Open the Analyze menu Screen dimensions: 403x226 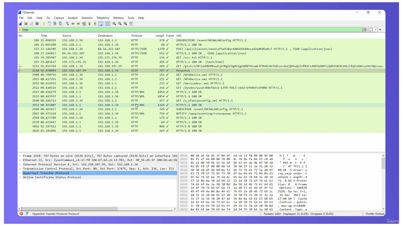(73, 18)
